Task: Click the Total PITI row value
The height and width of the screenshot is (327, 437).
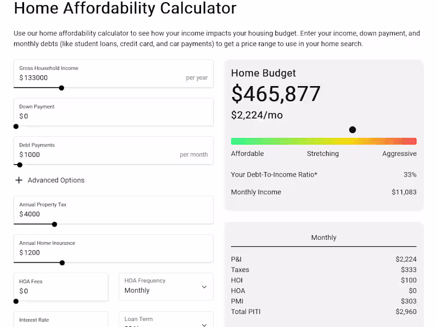Action: tap(406, 311)
